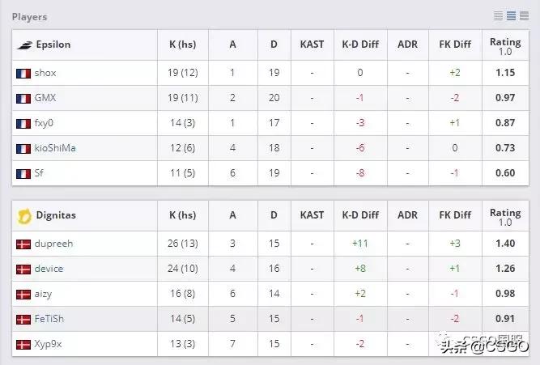Open player profile for FeTiSh

49,319
